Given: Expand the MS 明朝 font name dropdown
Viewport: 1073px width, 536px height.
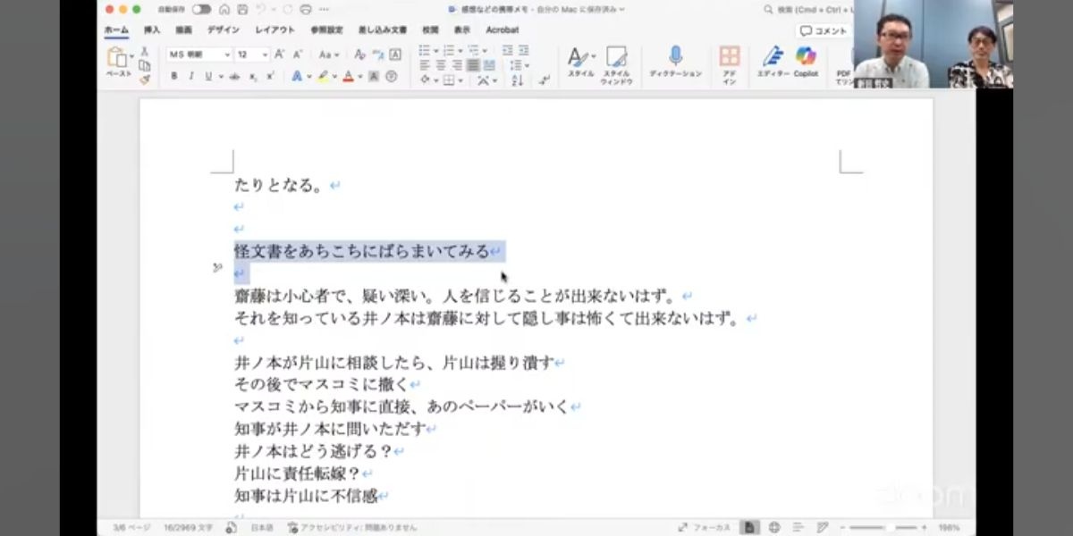Looking at the screenshot, I should coord(225,54).
